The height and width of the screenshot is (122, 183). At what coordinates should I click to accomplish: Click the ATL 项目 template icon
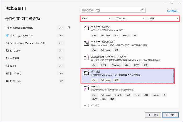coord(86,106)
